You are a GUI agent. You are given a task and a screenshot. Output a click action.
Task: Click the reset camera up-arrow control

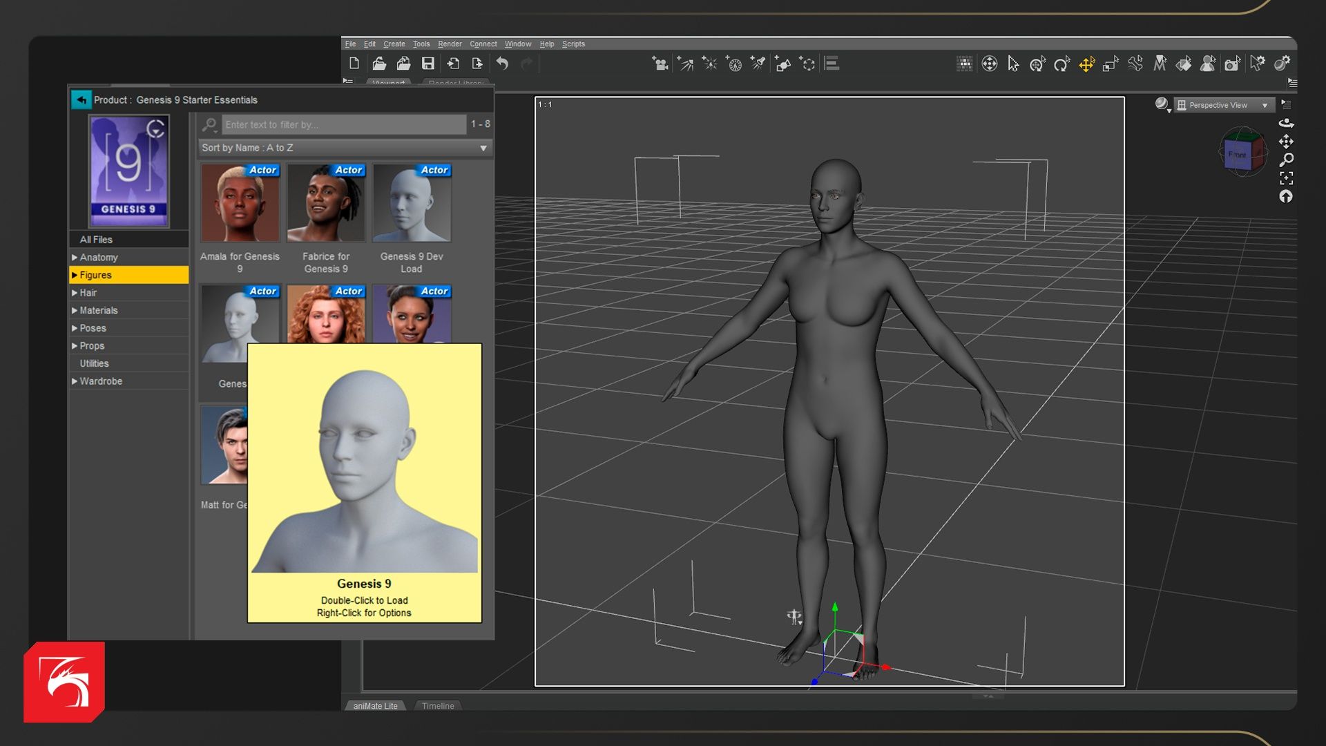(1286, 197)
